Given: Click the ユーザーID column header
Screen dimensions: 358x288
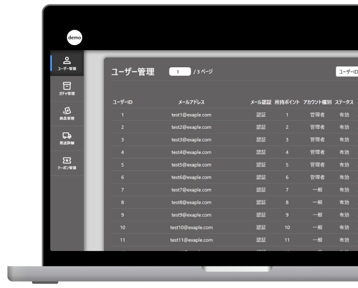Looking at the screenshot, I should pos(122,102).
